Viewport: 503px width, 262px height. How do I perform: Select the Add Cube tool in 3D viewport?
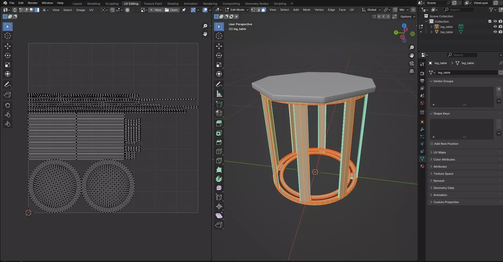point(219,104)
